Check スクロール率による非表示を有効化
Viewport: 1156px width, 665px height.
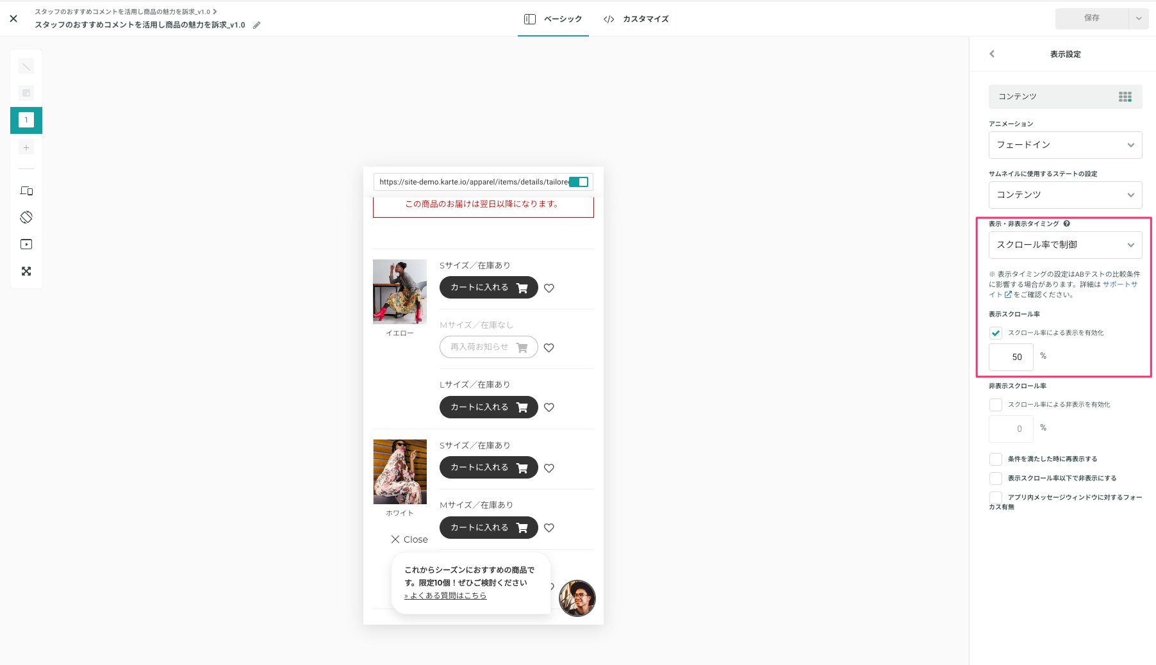click(995, 405)
